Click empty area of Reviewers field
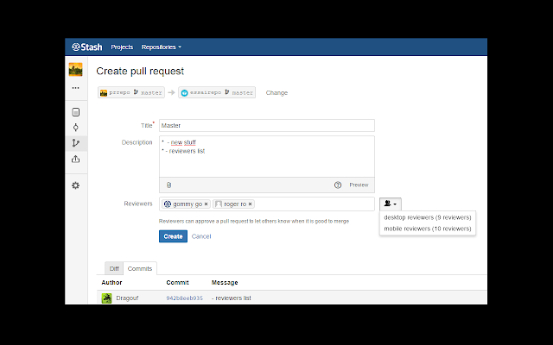The image size is (553, 345). click(x=314, y=204)
